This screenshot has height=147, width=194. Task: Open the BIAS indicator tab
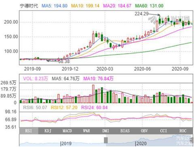[x=125, y=130]
